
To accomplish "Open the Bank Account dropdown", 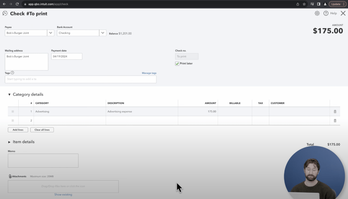I will pos(103,33).
